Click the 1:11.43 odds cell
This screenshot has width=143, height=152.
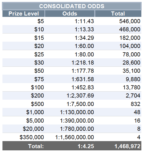70,21
